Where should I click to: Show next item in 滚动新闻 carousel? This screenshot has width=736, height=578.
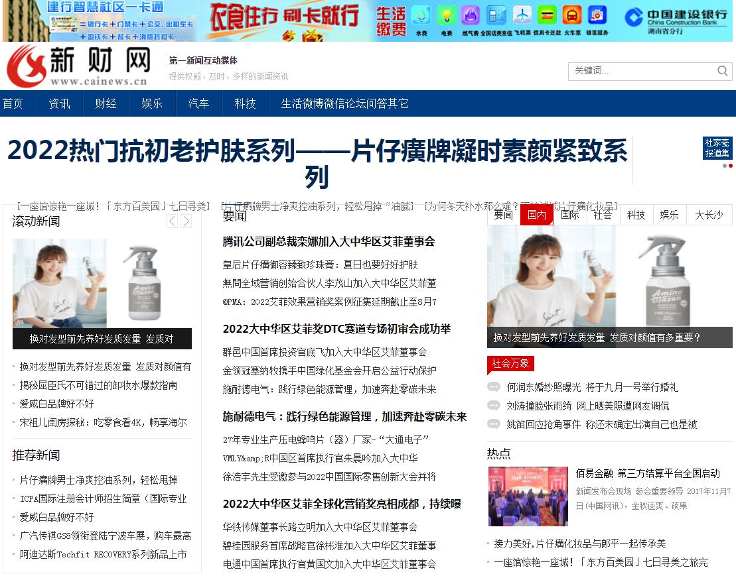point(186,221)
